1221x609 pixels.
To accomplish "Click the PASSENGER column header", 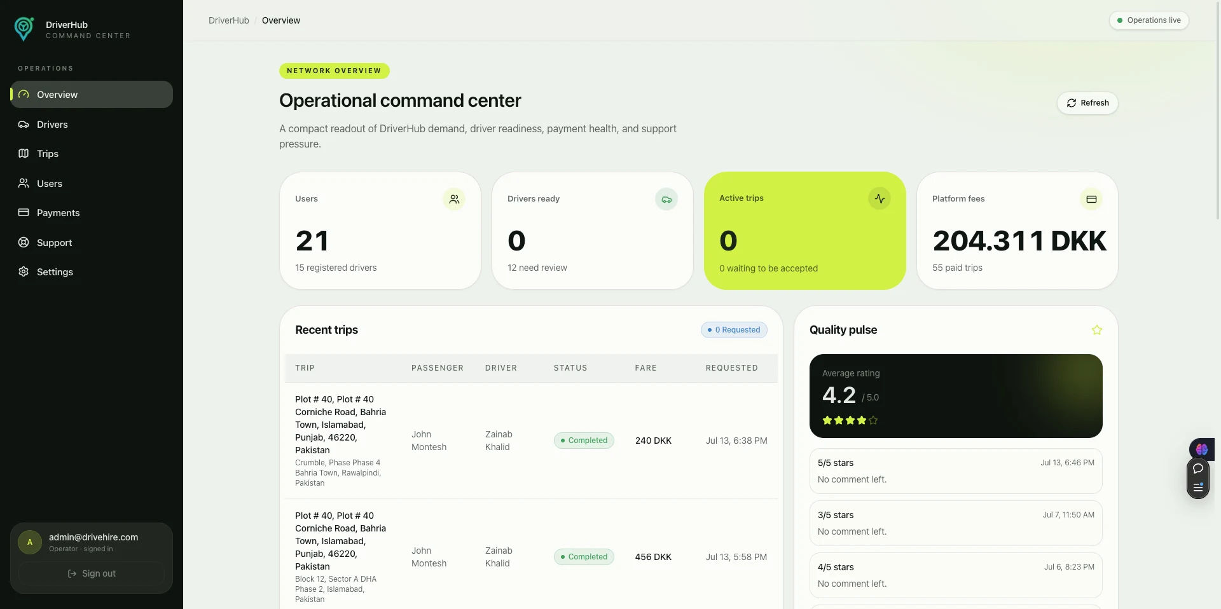I will click(438, 368).
